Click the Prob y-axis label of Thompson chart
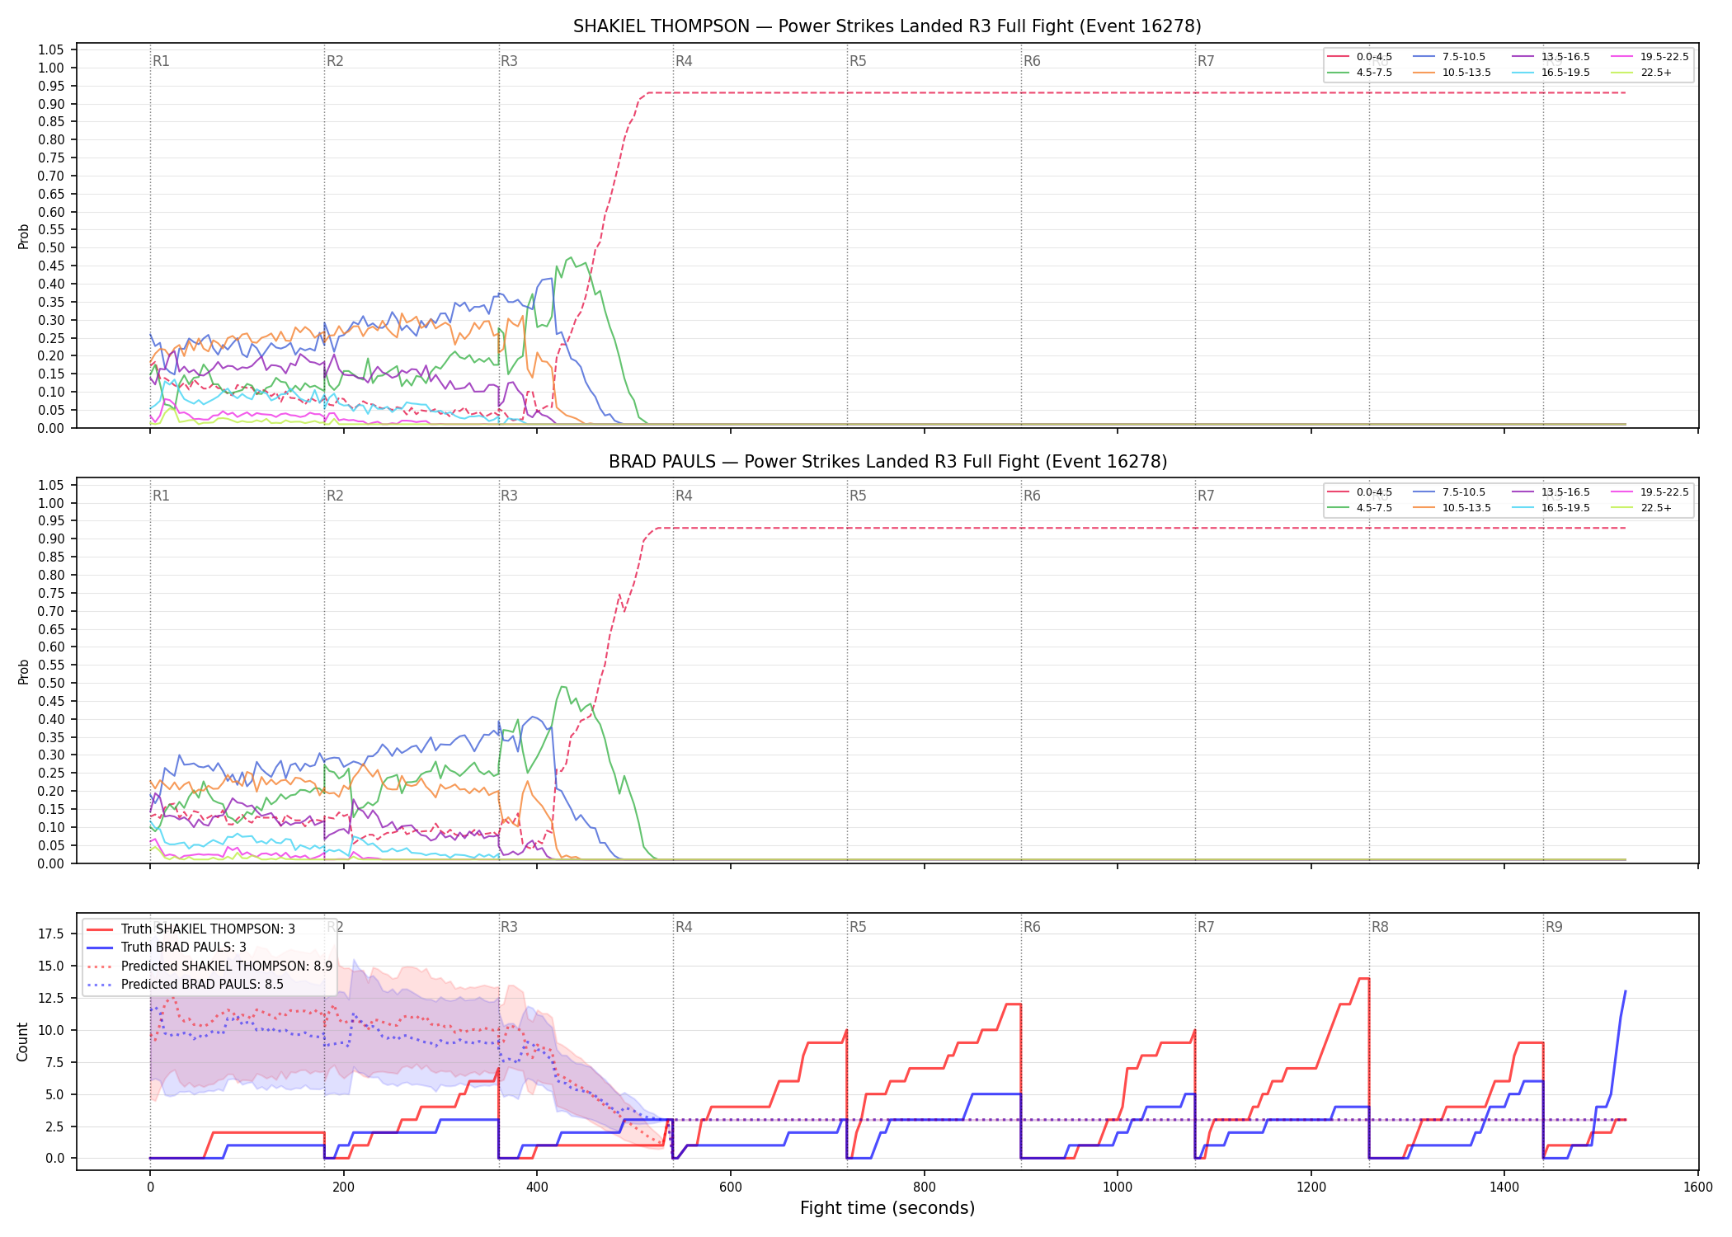 [x=23, y=236]
